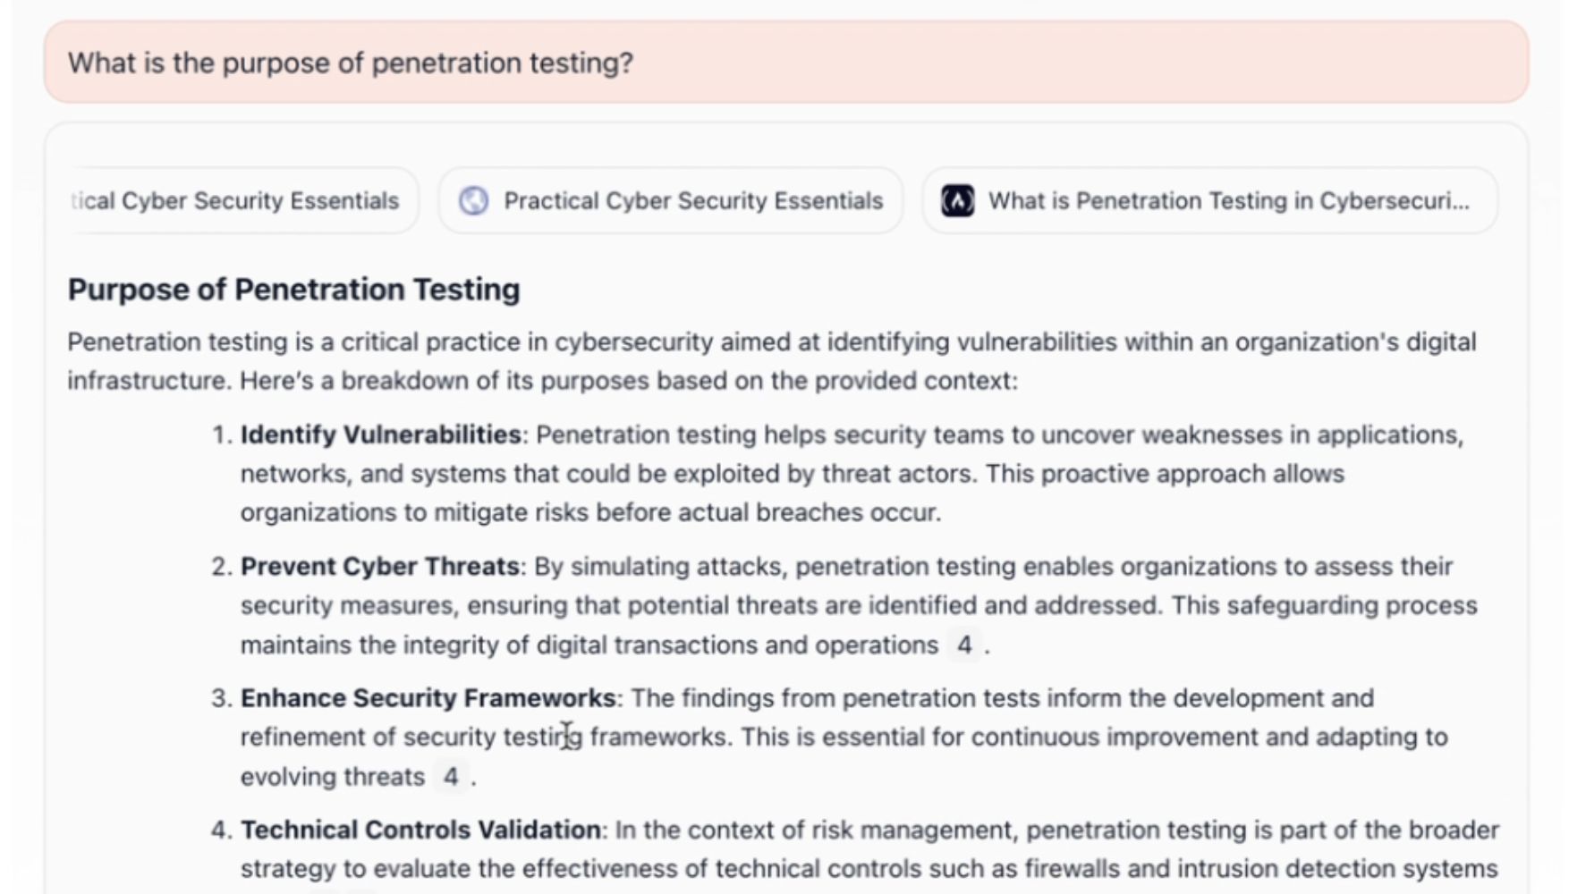Click list number 1 beside Identify Vulnerabilities
1569x894 pixels.
pyautogui.click(x=220, y=434)
